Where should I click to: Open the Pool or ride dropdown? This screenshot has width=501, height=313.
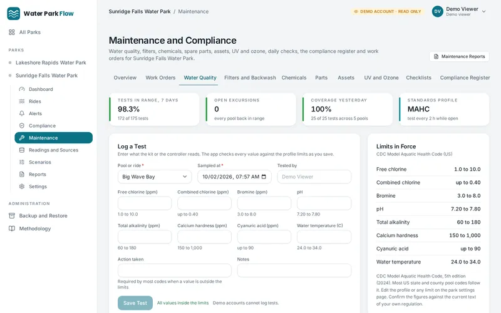coord(155,177)
